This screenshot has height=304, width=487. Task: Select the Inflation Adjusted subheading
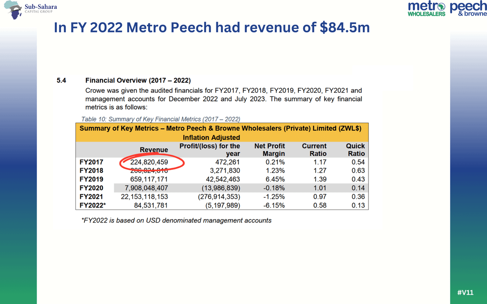pos(211,138)
